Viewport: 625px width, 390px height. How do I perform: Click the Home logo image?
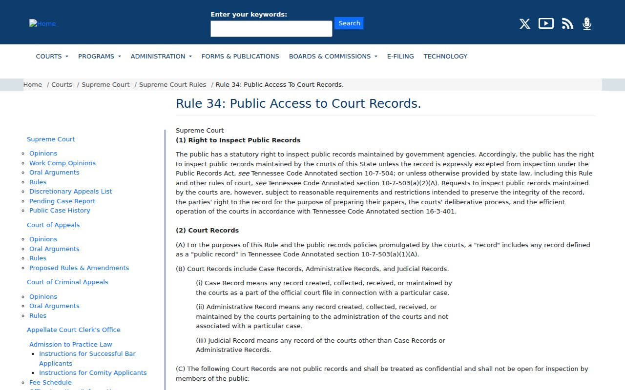[x=42, y=23]
